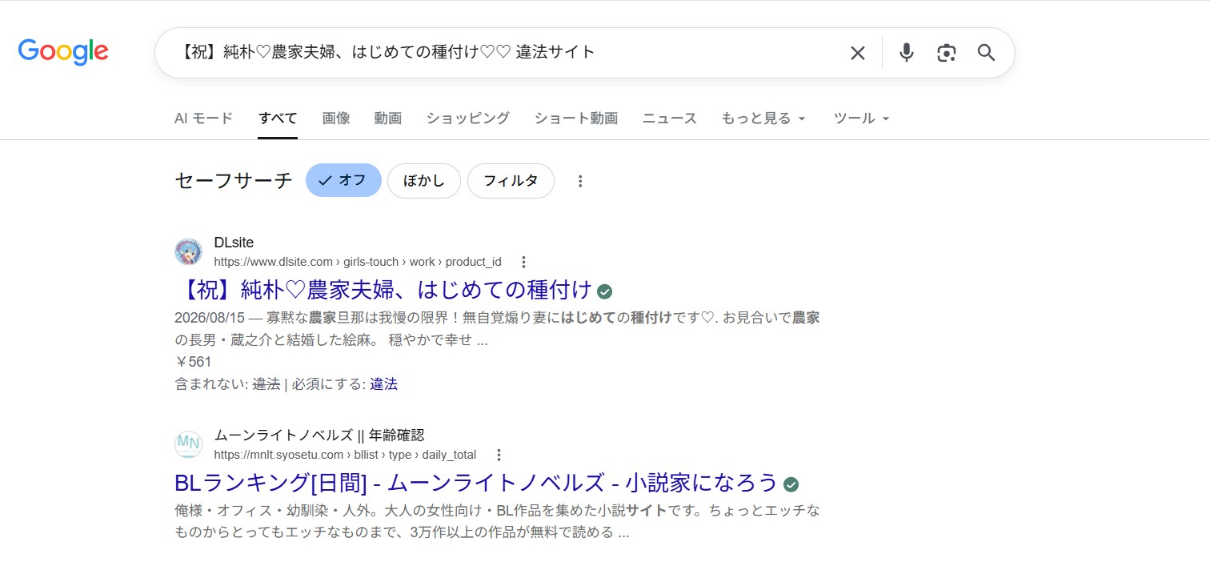Click the 2026/08/15 snippet date
Viewport: 1210px width, 566px height.
click(x=210, y=317)
